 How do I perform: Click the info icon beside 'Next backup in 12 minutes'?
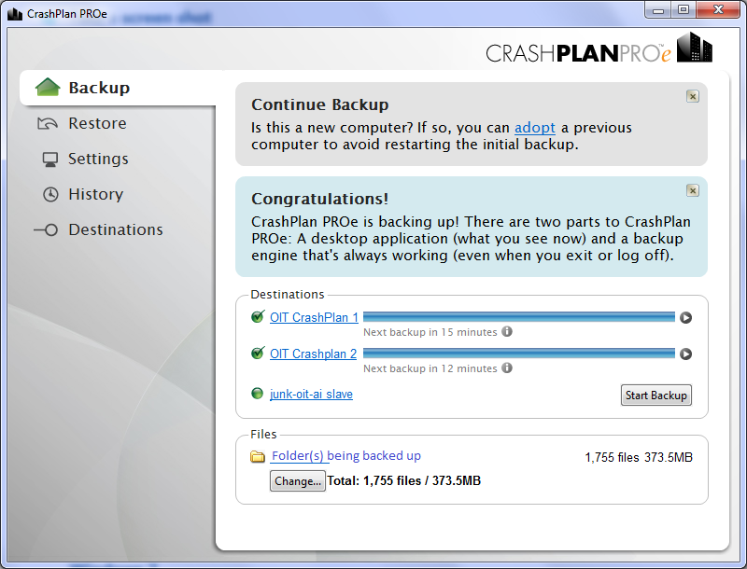[507, 368]
